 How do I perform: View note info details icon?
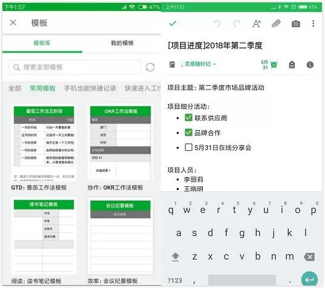(x=310, y=65)
